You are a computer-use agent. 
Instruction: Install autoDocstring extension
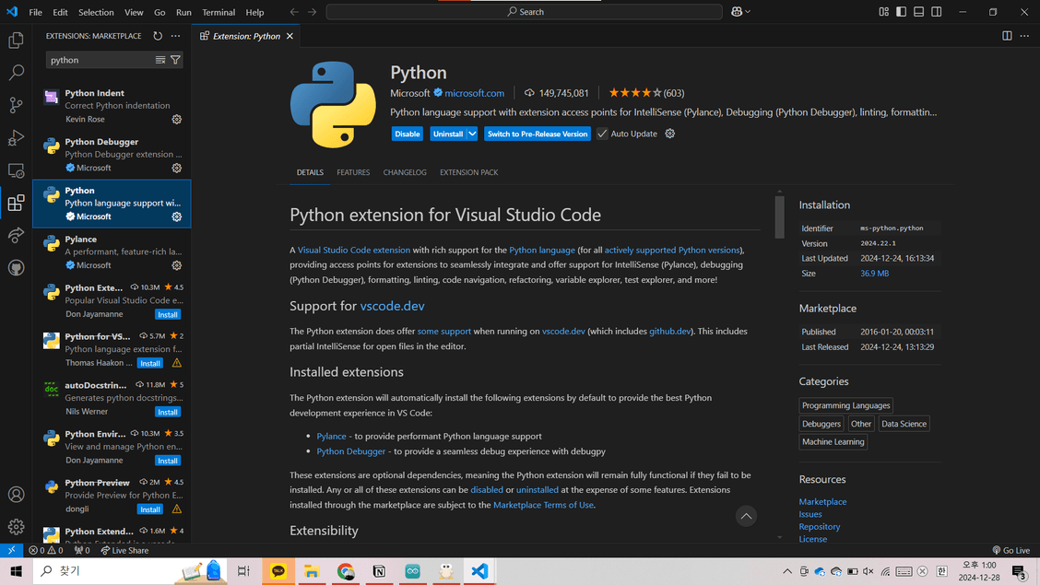point(168,412)
